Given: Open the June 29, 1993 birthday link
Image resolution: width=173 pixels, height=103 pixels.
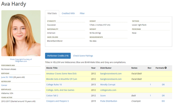Looking at the screenshot, I should [7, 77].
